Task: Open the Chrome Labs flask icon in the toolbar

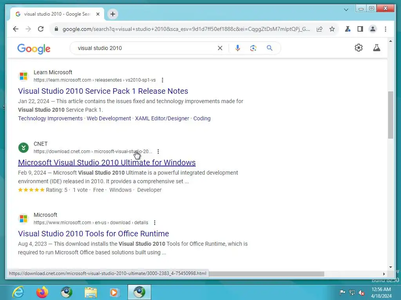Action: coord(348,29)
